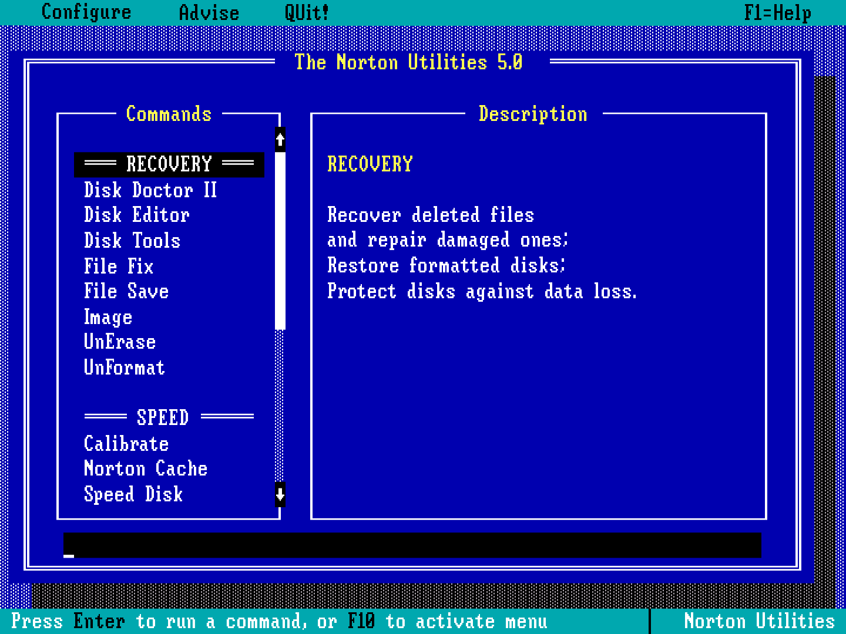This screenshot has width=846, height=634.
Task: Select Calibrate under SPEED
Action: (126, 444)
